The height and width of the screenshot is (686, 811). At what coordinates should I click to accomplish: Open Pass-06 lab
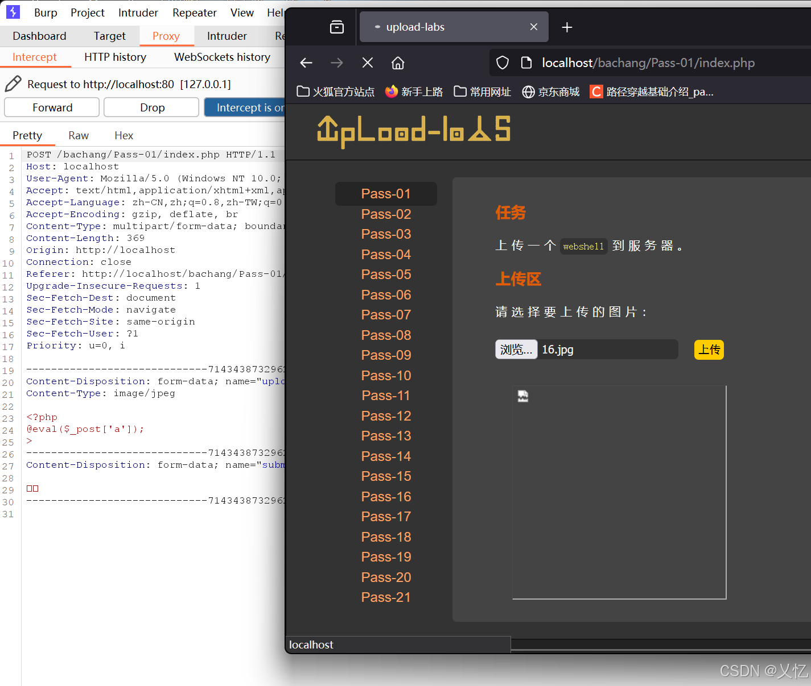386,295
